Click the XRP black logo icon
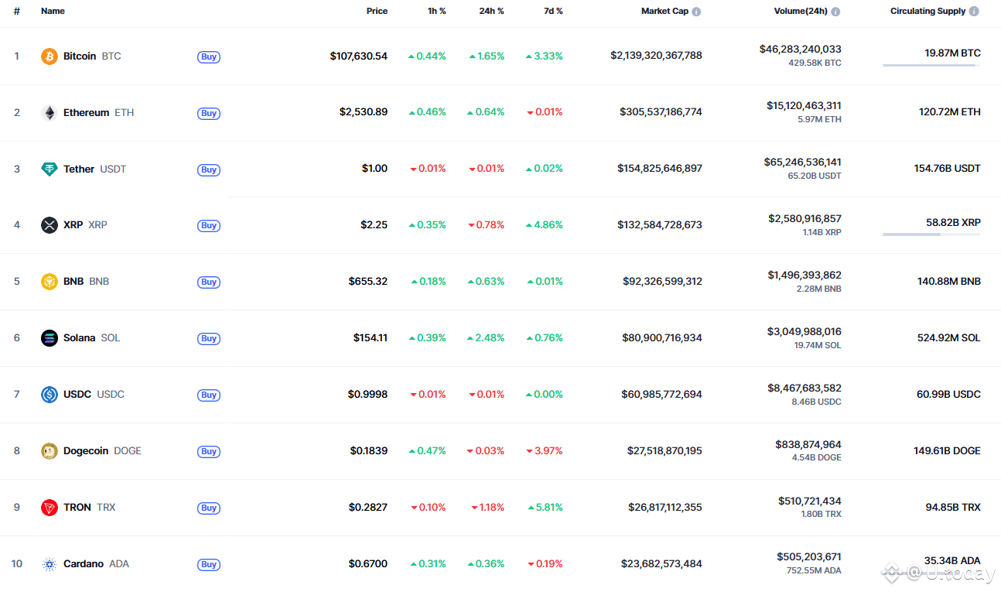 [x=50, y=225]
